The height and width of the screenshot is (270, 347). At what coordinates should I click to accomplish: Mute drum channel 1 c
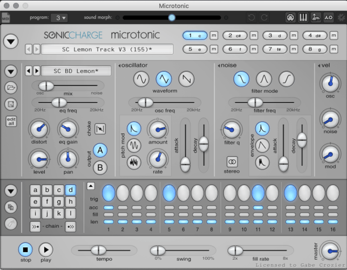(214, 36)
